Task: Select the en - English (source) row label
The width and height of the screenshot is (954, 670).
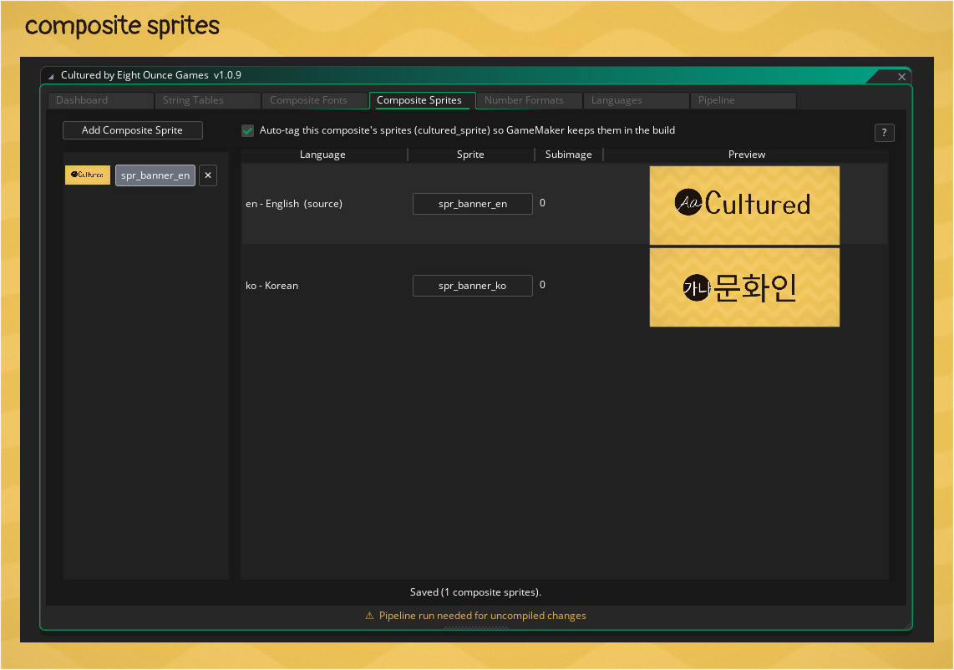Action: tap(294, 204)
